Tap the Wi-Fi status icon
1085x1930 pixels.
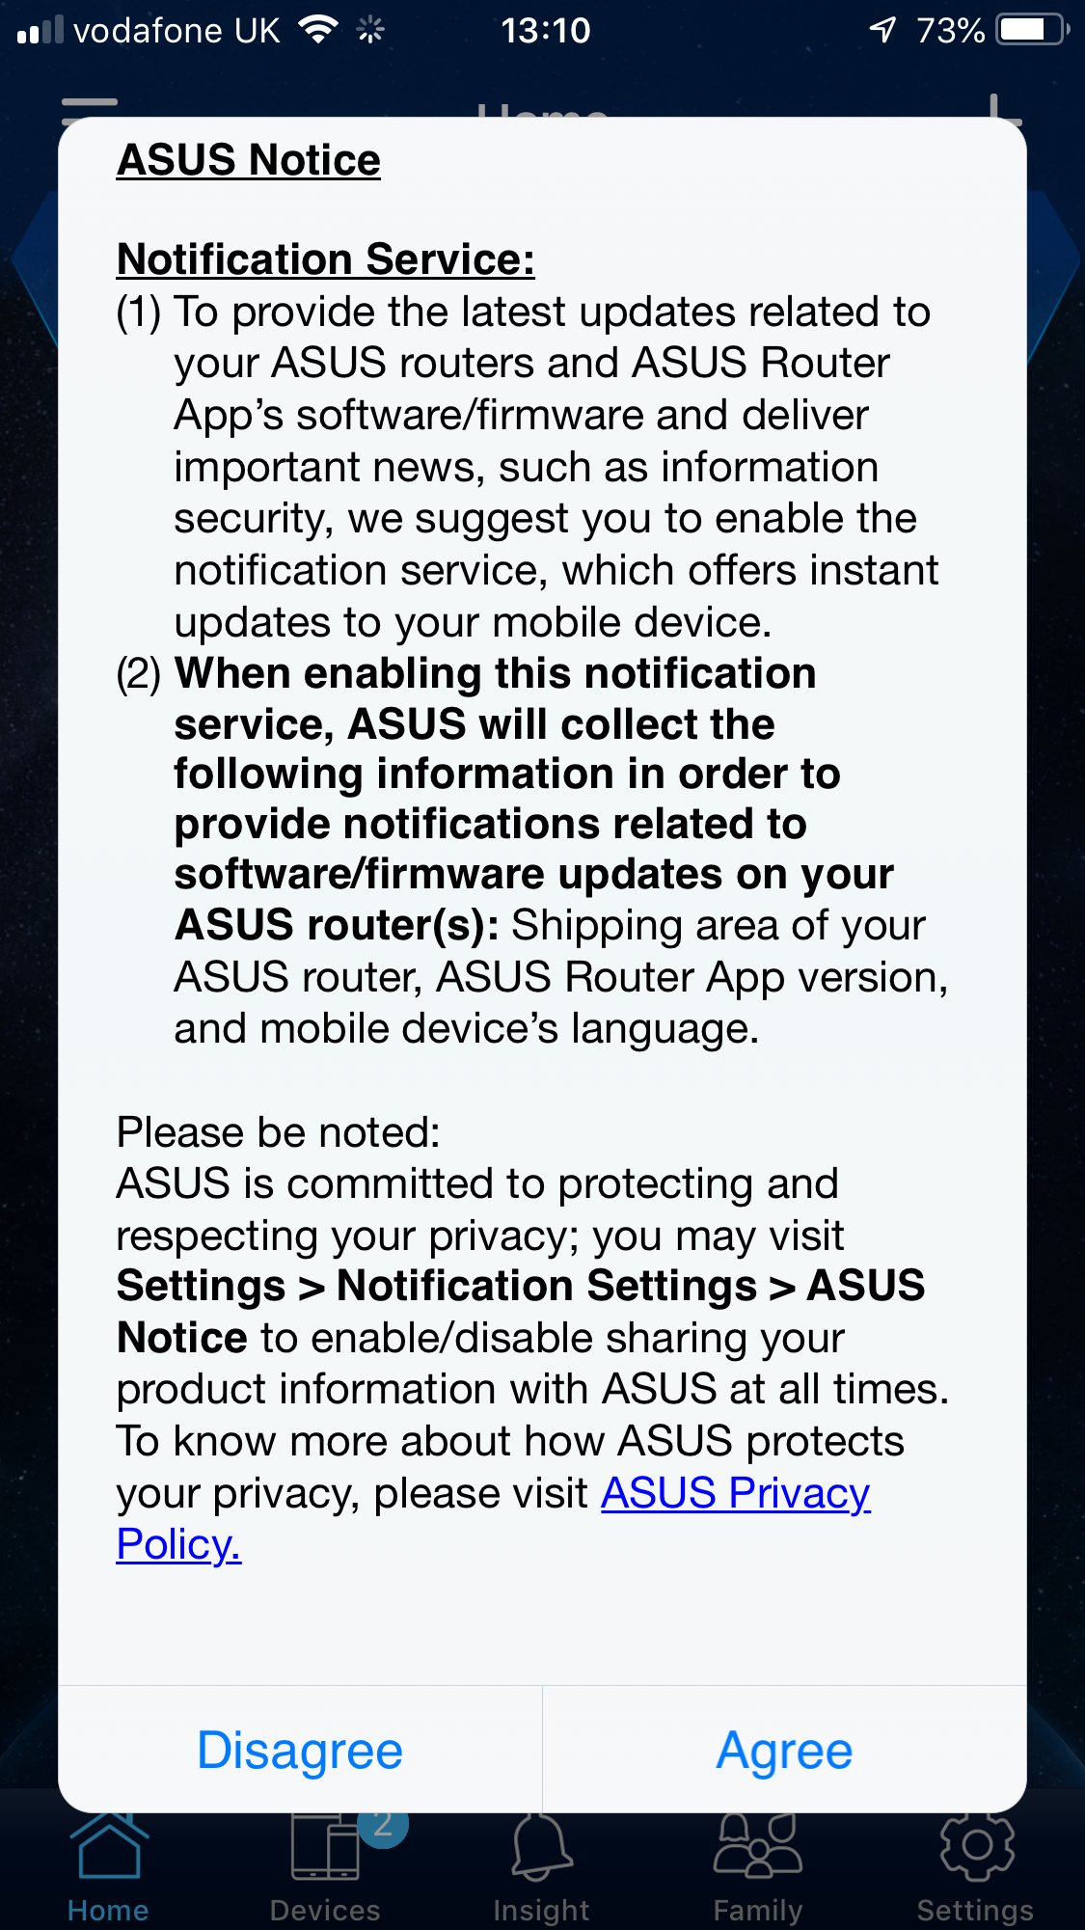[x=318, y=30]
